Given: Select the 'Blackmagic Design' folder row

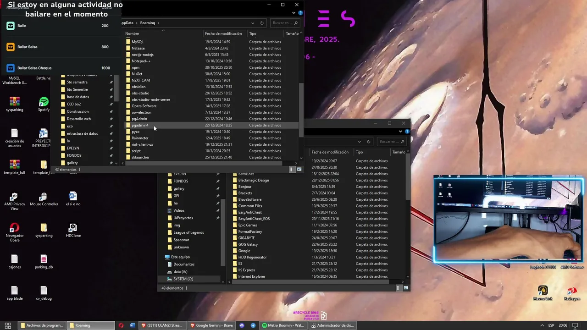Looking at the screenshot, I should (x=318, y=180).
